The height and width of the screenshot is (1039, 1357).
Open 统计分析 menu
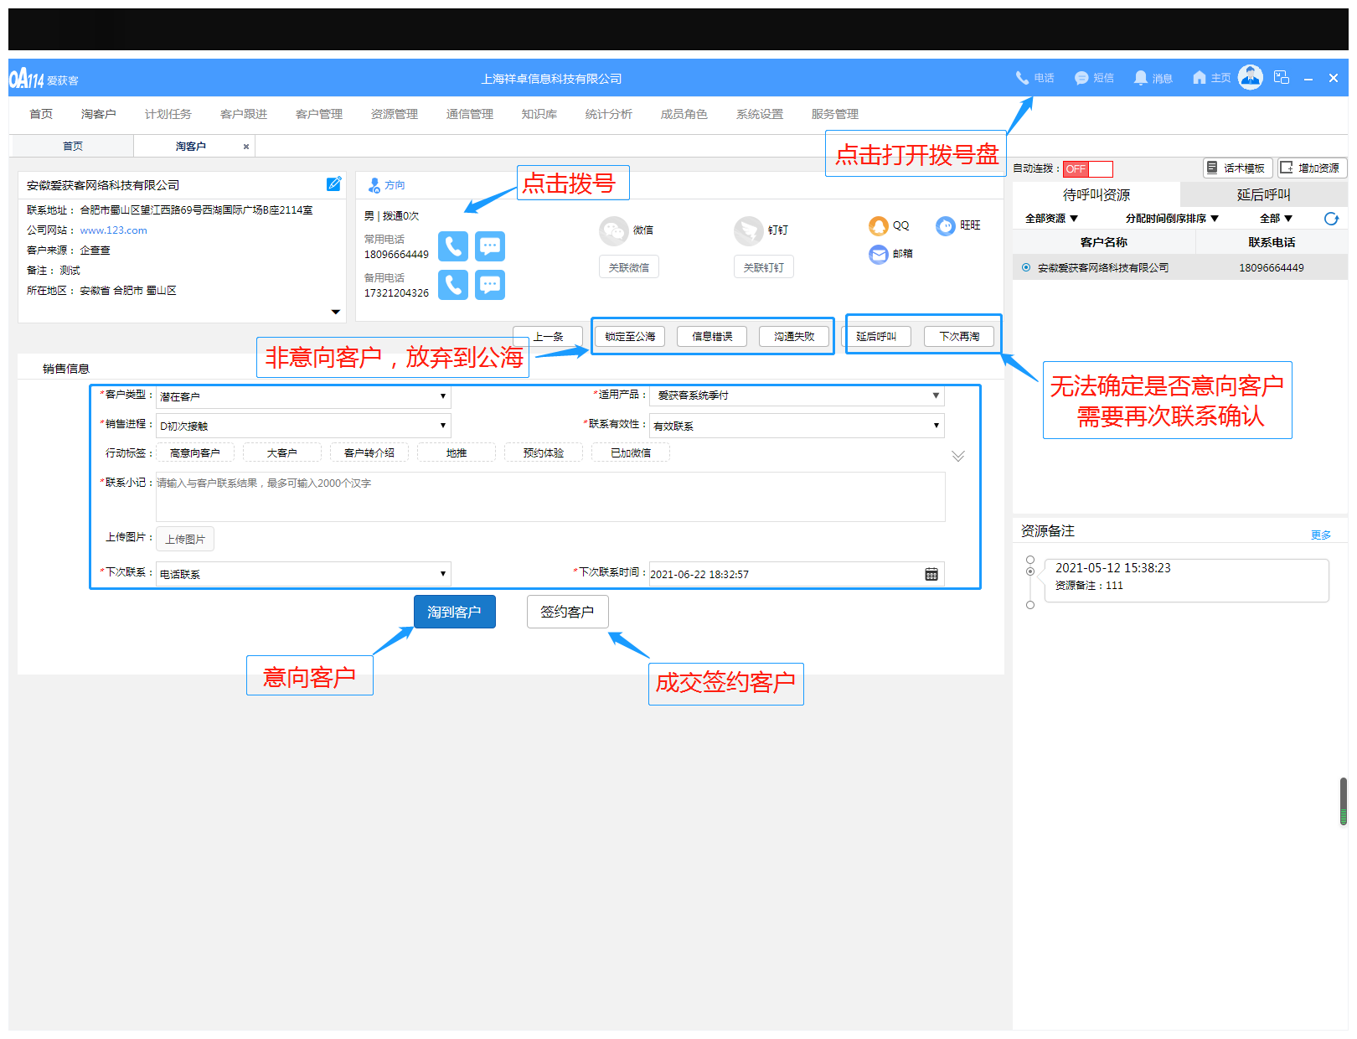point(609,115)
